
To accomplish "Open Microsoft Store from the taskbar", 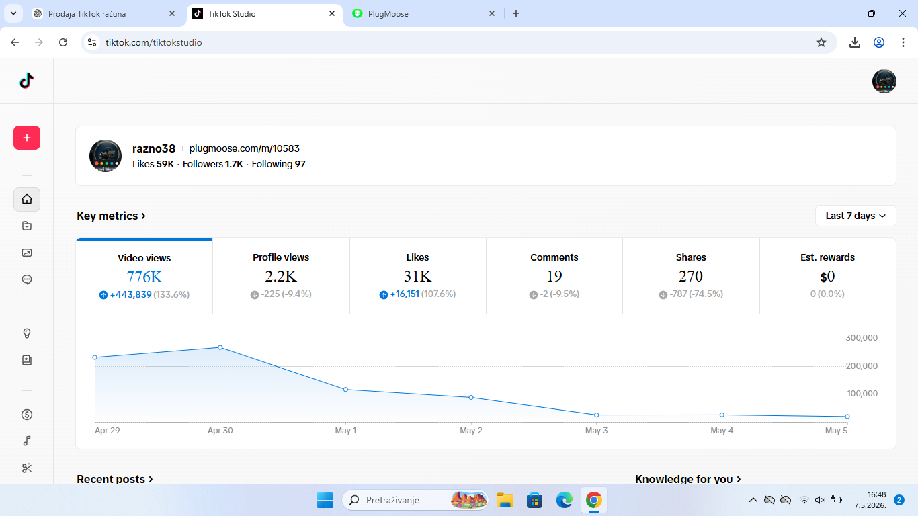I will click(x=534, y=500).
